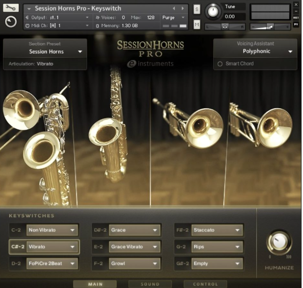Click the C#-2 keyswitch label
Screen dimensions: 303x288
click(18, 247)
